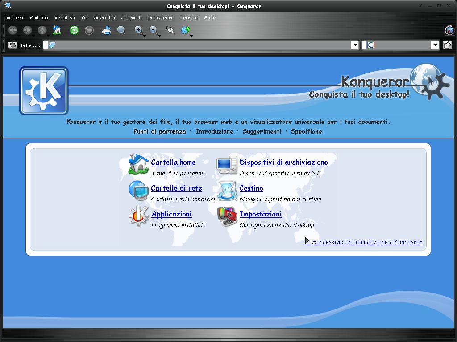This screenshot has height=342, width=457.
Task: Click the Cartelle di rete globe monitor icon
Action: tap(138, 191)
